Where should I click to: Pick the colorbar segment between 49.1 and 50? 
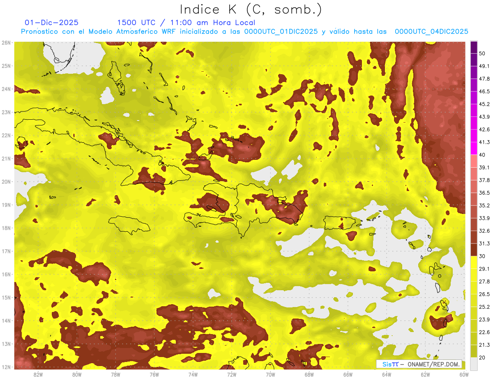tap(474, 60)
